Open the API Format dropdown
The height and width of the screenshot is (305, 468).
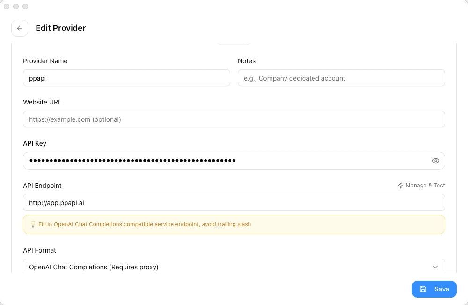coord(234,266)
